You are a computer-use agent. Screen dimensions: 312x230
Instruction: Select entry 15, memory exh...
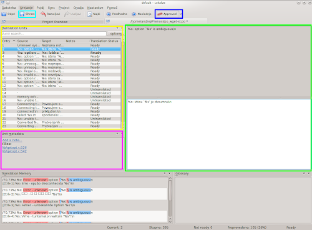point(61,97)
